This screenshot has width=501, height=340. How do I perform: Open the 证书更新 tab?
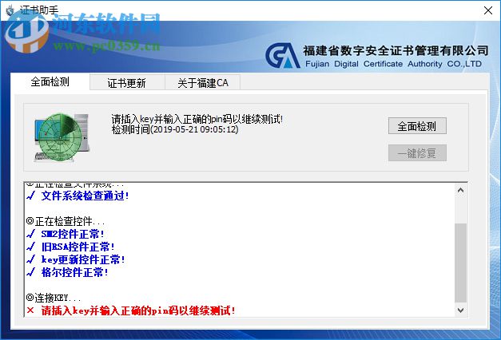[x=127, y=83]
